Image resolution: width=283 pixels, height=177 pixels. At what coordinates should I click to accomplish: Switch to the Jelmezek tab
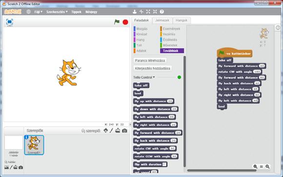click(162, 20)
